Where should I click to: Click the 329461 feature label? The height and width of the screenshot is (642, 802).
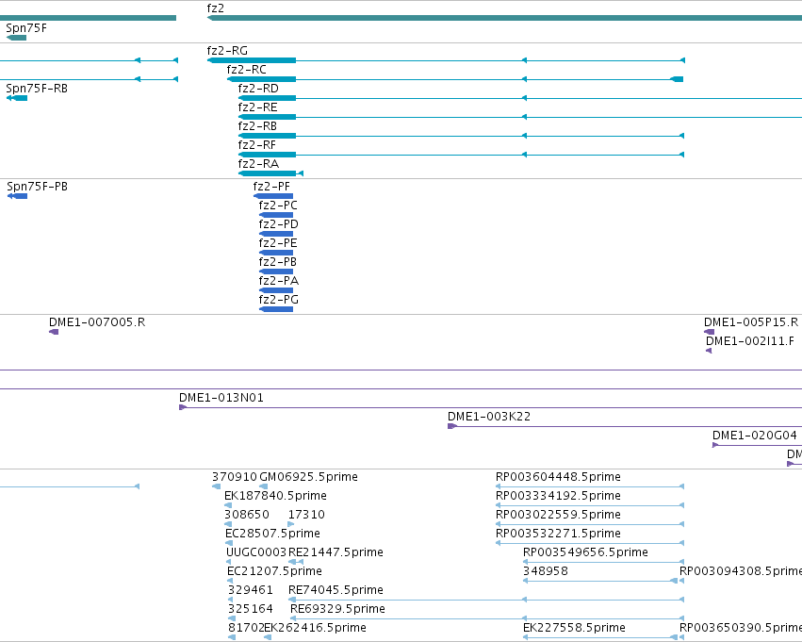coord(250,590)
